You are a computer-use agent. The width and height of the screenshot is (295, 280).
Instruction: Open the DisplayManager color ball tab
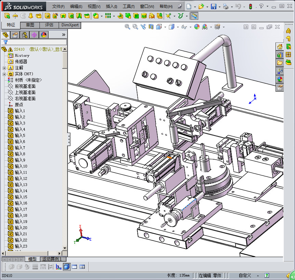tap(43, 35)
